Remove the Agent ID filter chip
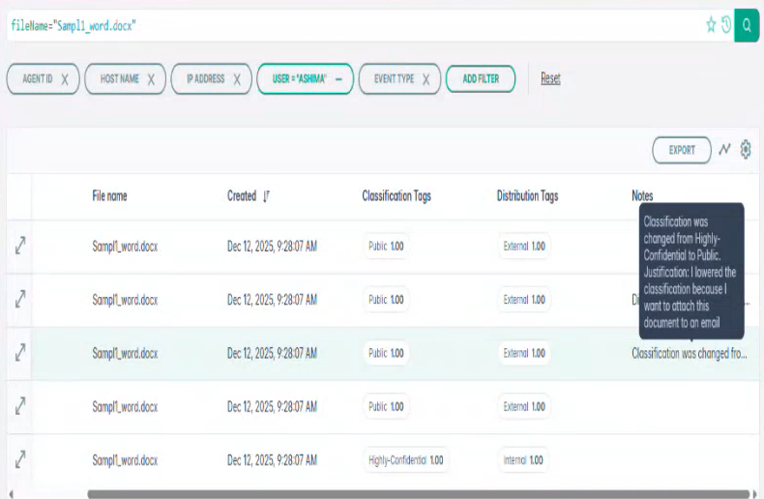Image resolution: width=764 pixels, height=499 pixels. pyautogui.click(x=65, y=79)
